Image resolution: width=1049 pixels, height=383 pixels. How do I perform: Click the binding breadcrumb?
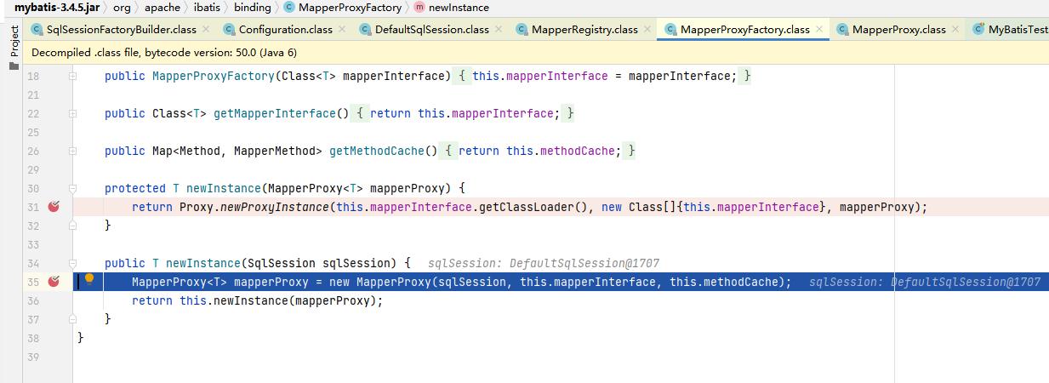click(254, 8)
